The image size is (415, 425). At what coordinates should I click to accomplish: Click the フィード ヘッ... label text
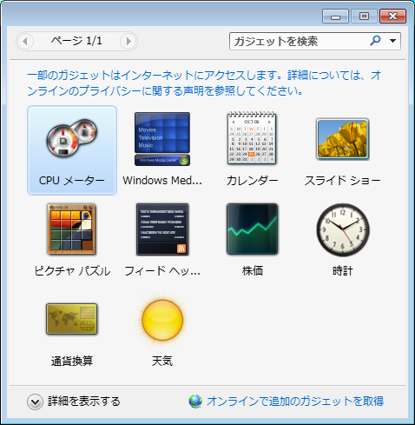(x=162, y=271)
